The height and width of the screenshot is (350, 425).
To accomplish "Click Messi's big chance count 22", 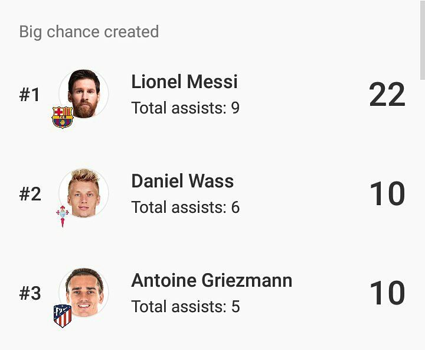I will [387, 94].
